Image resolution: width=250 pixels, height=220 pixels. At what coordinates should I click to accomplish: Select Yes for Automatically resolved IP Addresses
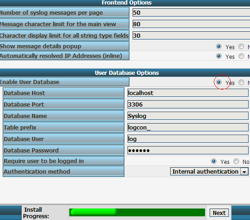(219, 56)
